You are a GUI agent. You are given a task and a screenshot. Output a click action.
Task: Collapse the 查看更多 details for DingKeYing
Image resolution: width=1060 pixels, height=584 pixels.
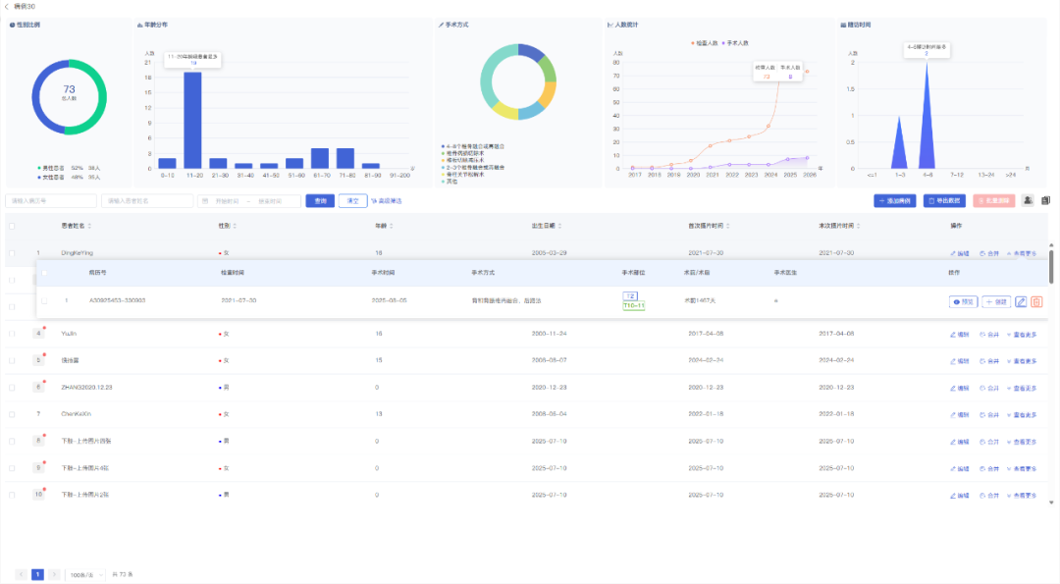[x=1022, y=253]
